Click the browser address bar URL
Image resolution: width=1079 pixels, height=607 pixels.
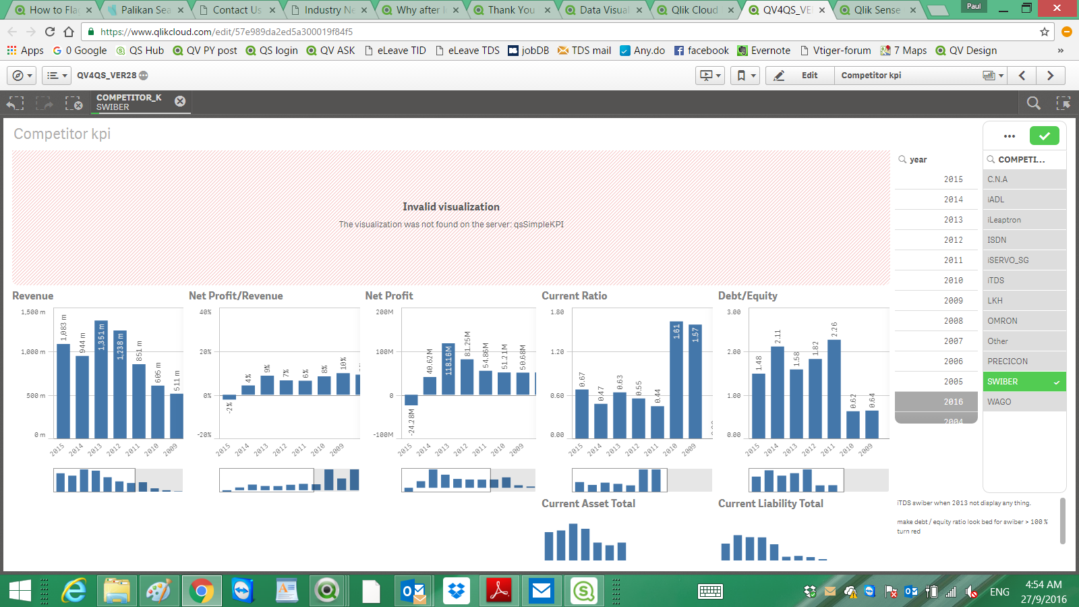[x=227, y=32]
